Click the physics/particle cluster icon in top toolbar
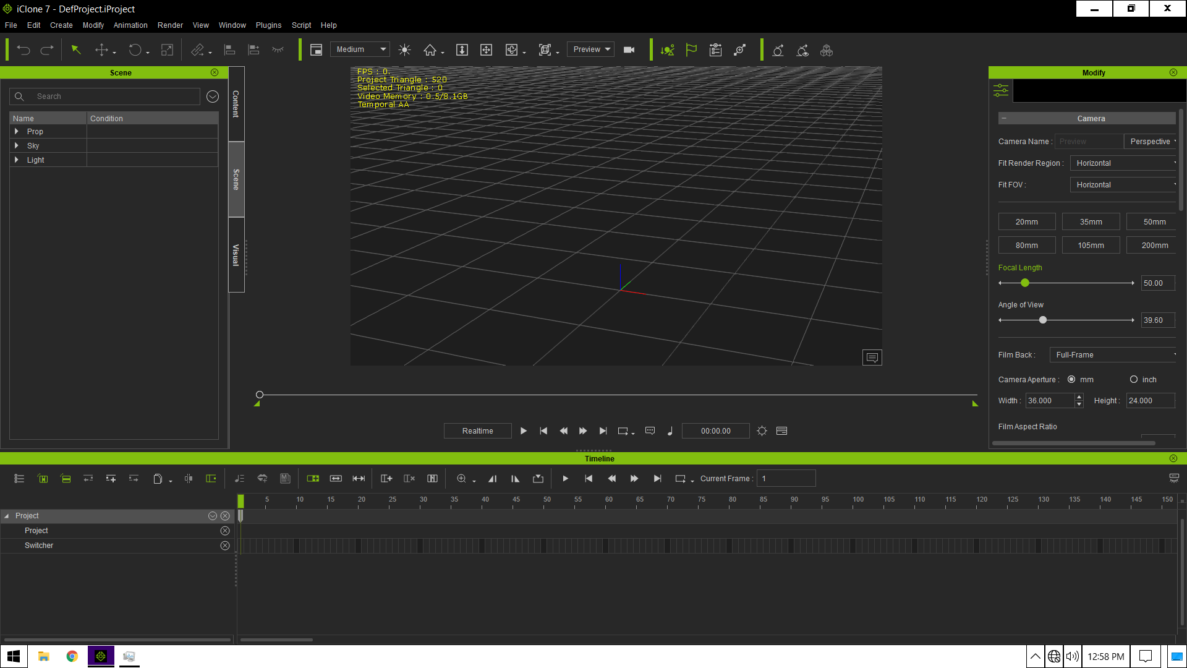This screenshot has height=668, width=1187. [827, 50]
